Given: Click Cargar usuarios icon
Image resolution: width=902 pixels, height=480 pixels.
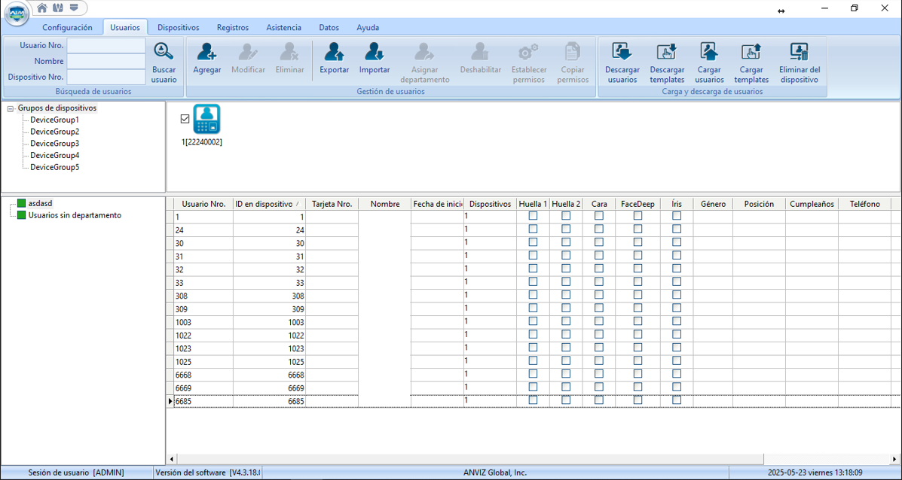Looking at the screenshot, I should (x=709, y=62).
